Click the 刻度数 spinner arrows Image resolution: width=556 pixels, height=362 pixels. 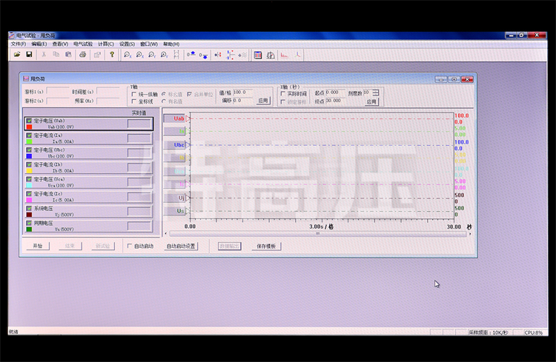(375, 93)
